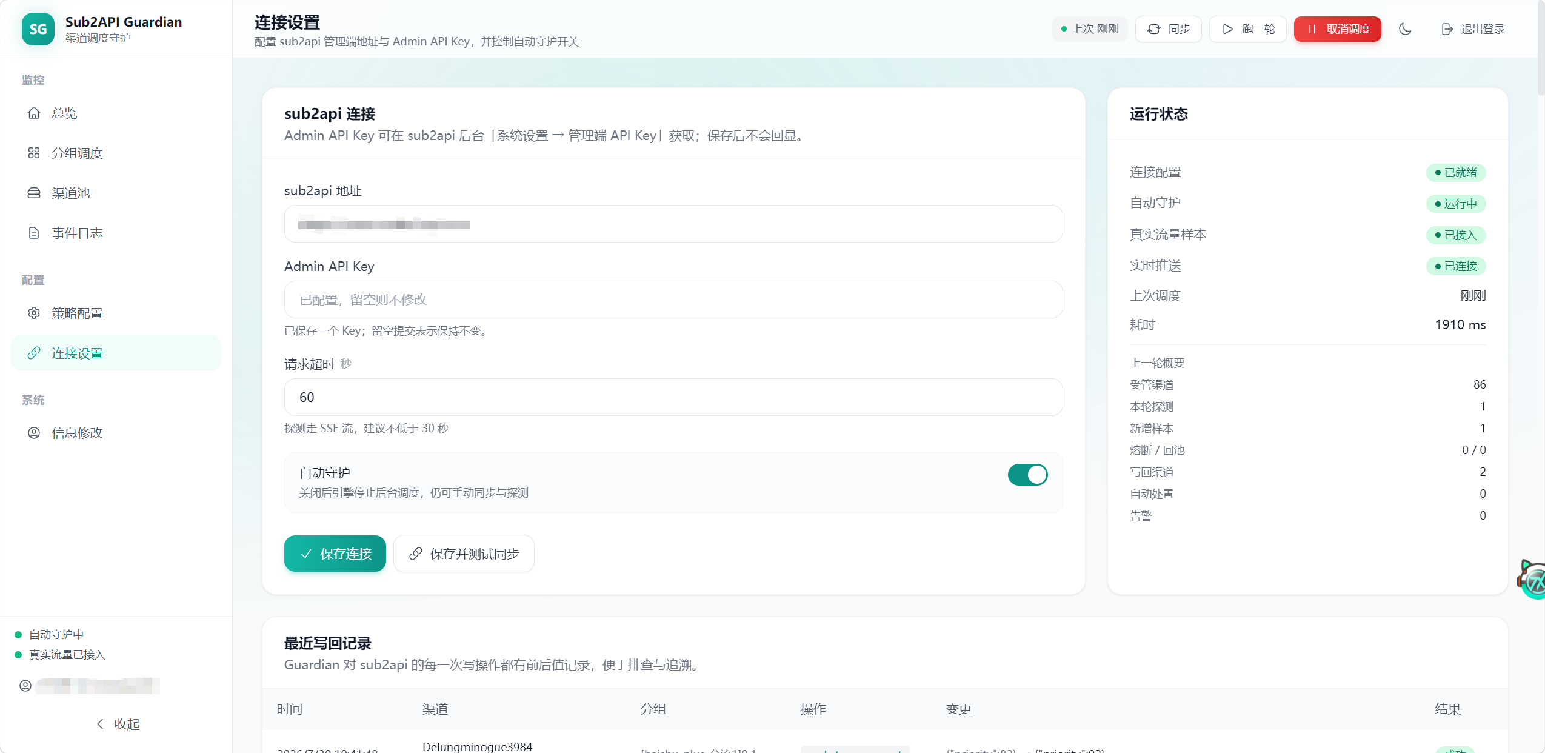Click the 同步 sync button

(1169, 29)
